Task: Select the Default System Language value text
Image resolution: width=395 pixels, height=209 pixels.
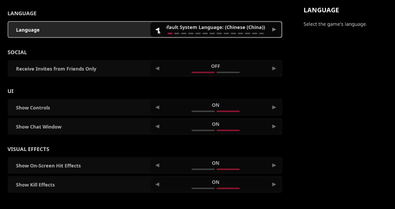Action: [x=215, y=27]
